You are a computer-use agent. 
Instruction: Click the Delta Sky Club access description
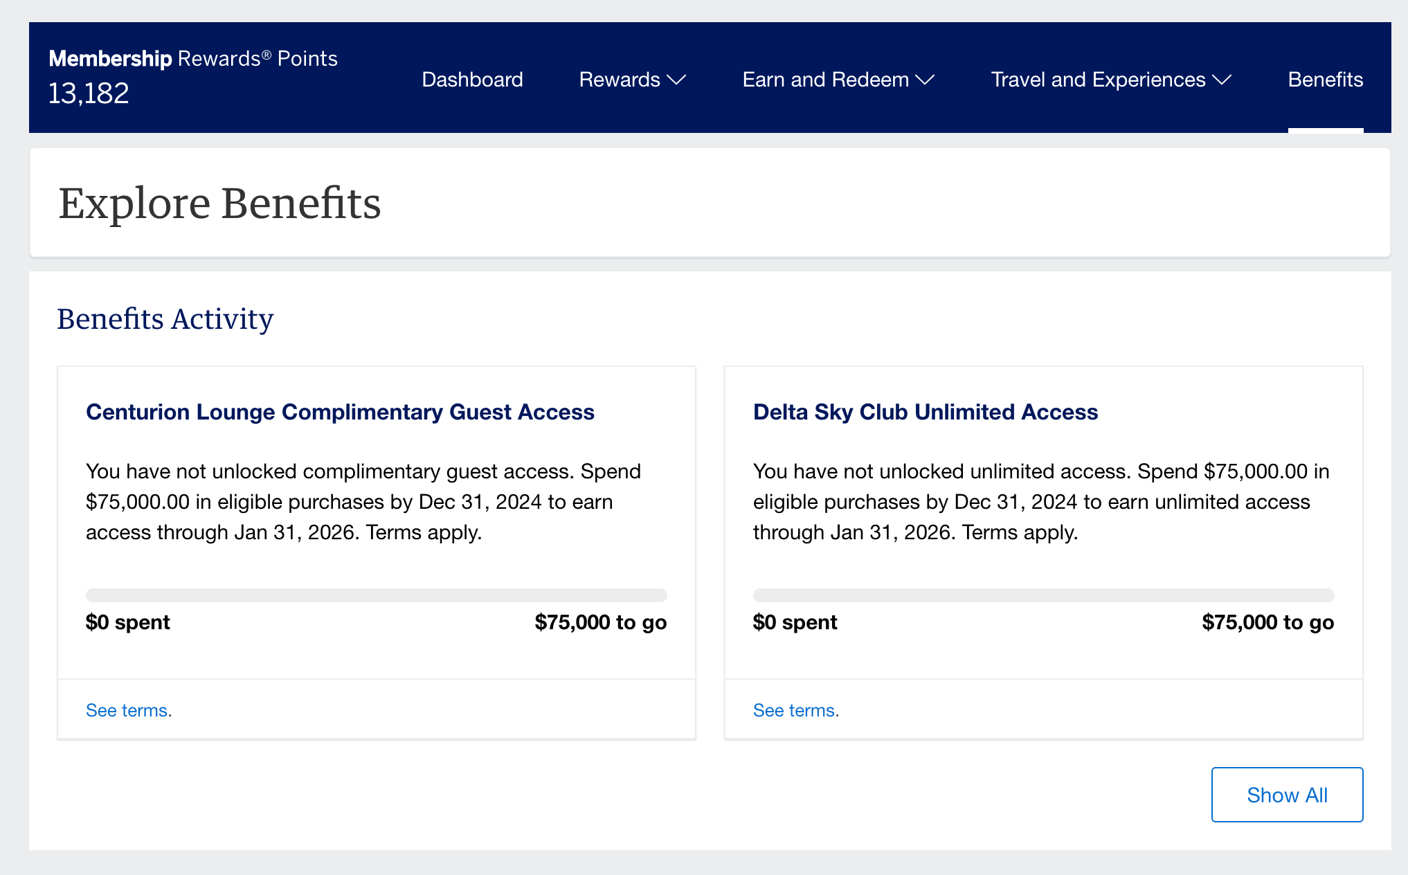click(x=1041, y=502)
